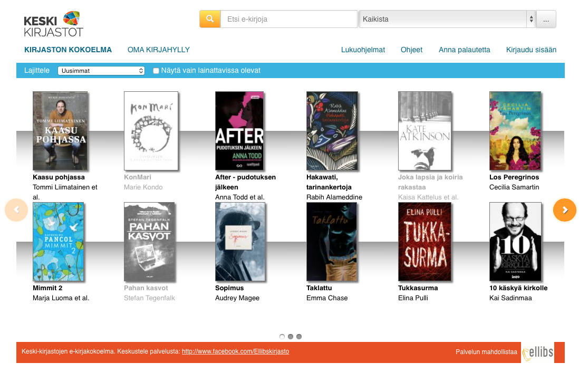Viewport: 579px width, 372px height.
Task: Select first pagination dot
Action: pos(282,337)
